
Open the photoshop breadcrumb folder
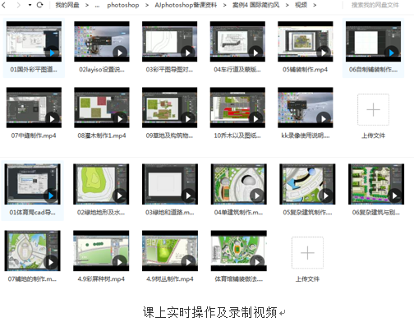[123, 5]
